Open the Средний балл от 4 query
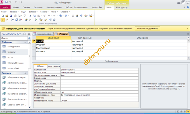Screen dimensions: 190x114 pyautogui.click(x=17, y=105)
